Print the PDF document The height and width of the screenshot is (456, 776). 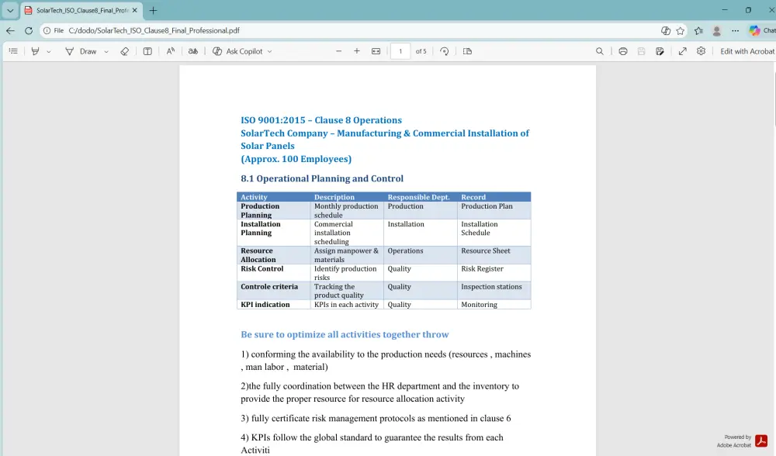pos(623,51)
